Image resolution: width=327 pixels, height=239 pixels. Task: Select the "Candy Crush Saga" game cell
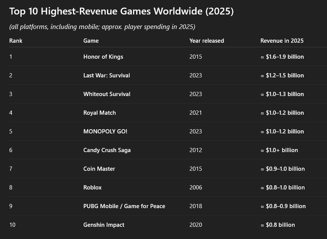click(107, 150)
